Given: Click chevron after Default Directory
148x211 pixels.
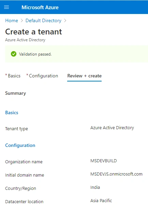Looking at the screenshot, I should tap(65, 20).
